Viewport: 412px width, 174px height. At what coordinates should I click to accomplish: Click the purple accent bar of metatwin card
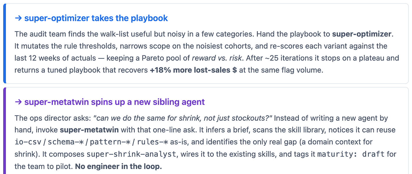[x=4, y=131]
